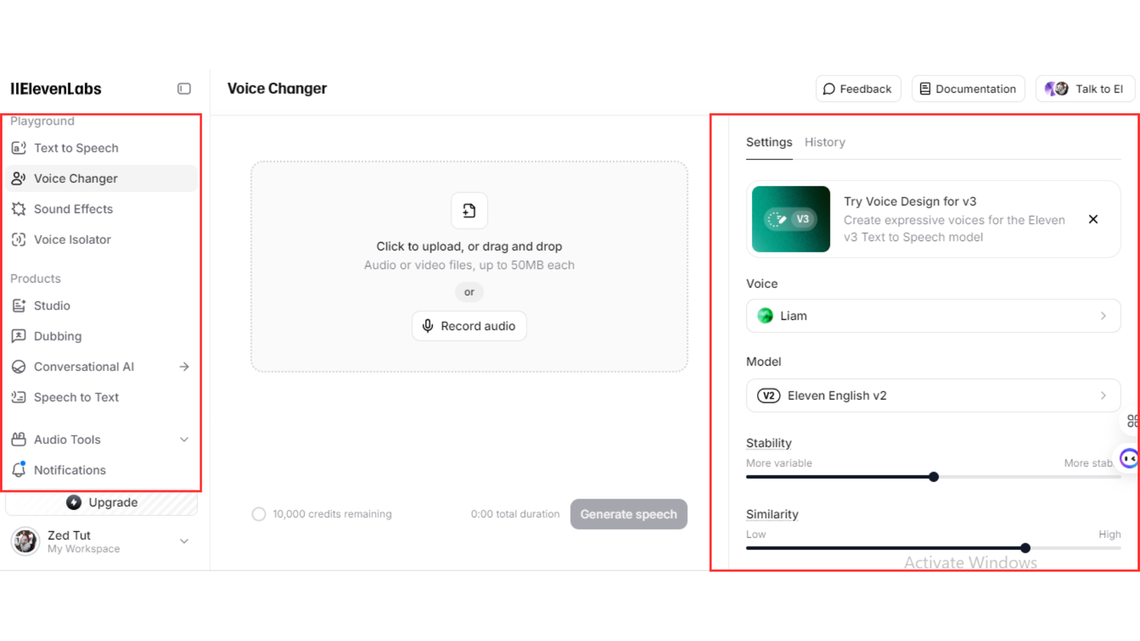This screenshot has height=641, width=1140.
Task: Select the Settings tab
Action: click(x=769, y=142)
